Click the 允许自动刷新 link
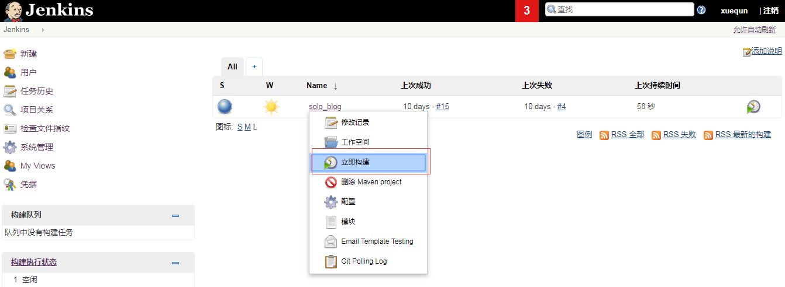Image resolution: width=785 pixels, height=287 pixels. click(x=755, y=30)
